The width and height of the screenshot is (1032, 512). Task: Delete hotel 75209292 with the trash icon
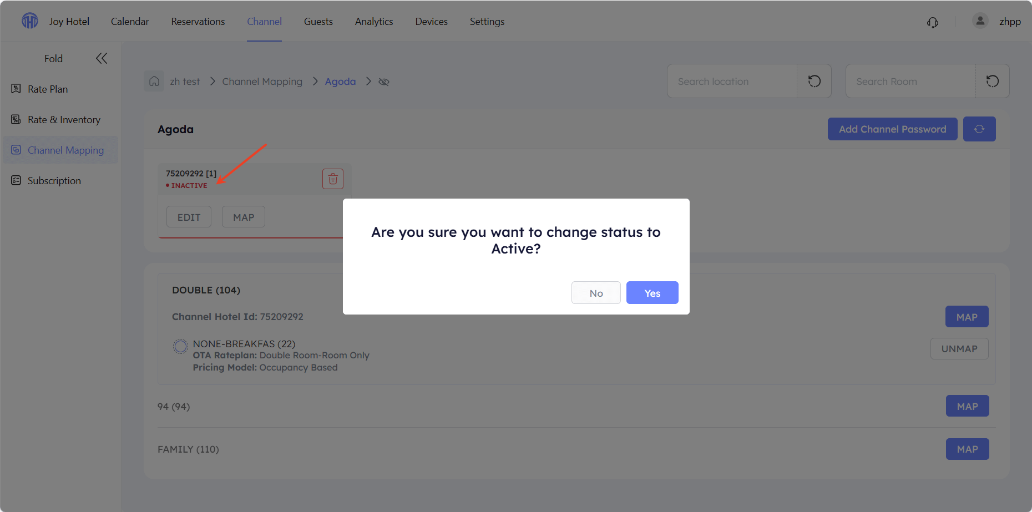point(333,179)
